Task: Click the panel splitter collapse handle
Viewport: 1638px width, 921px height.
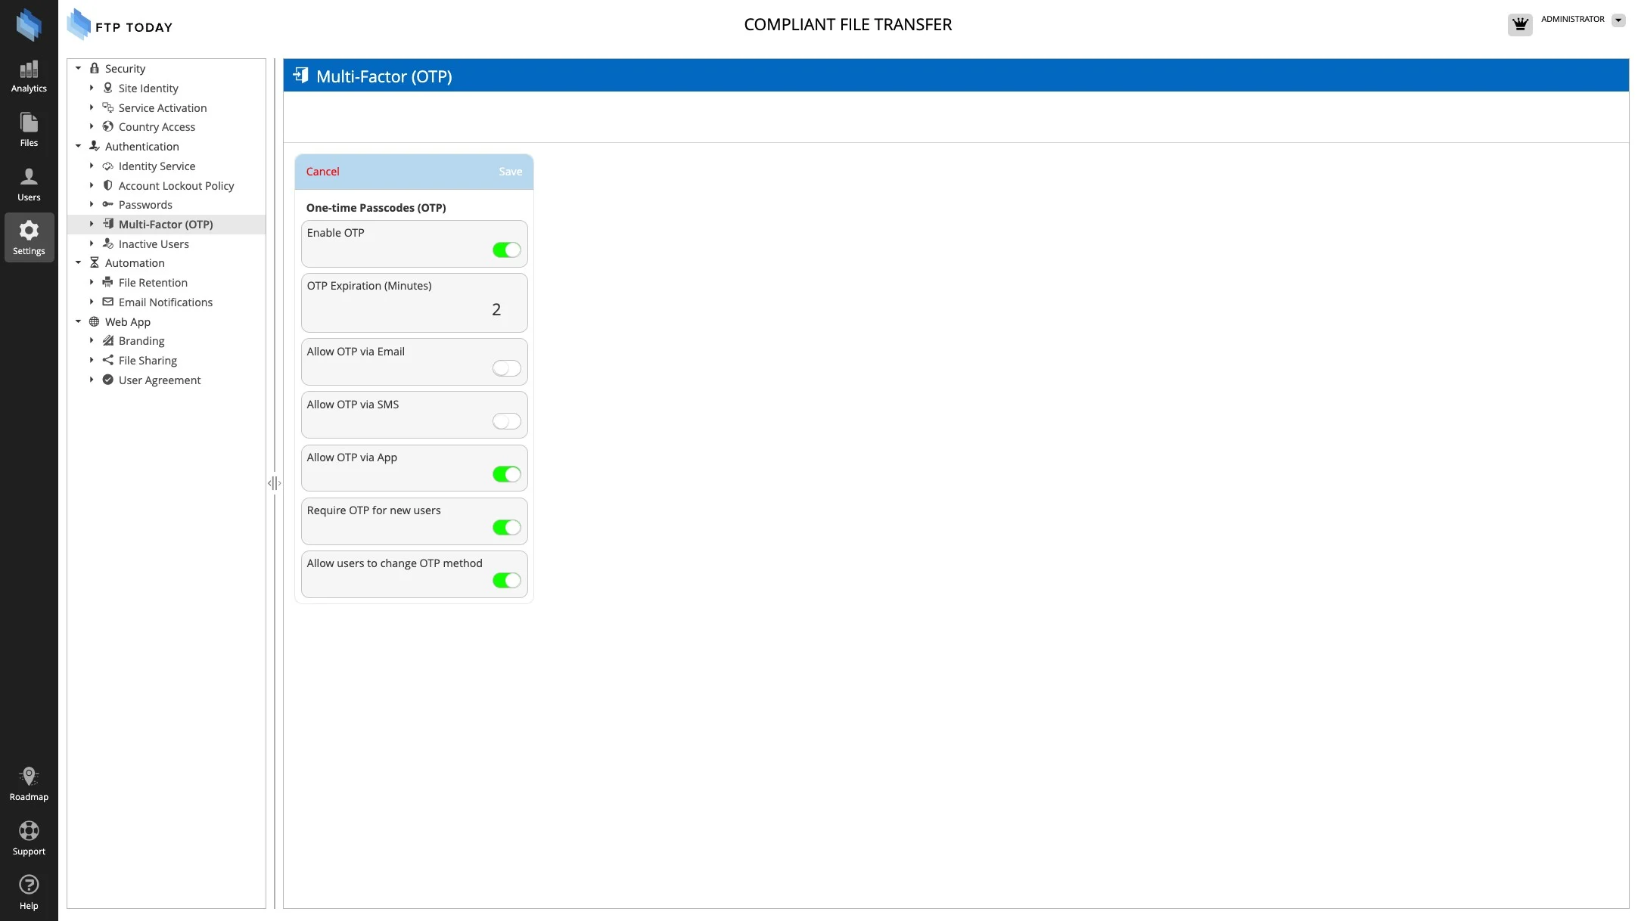Action: (x=274, y=483)
